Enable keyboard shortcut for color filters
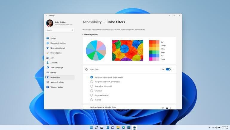Viewport: 230px width, 130px height. [168, 108]
